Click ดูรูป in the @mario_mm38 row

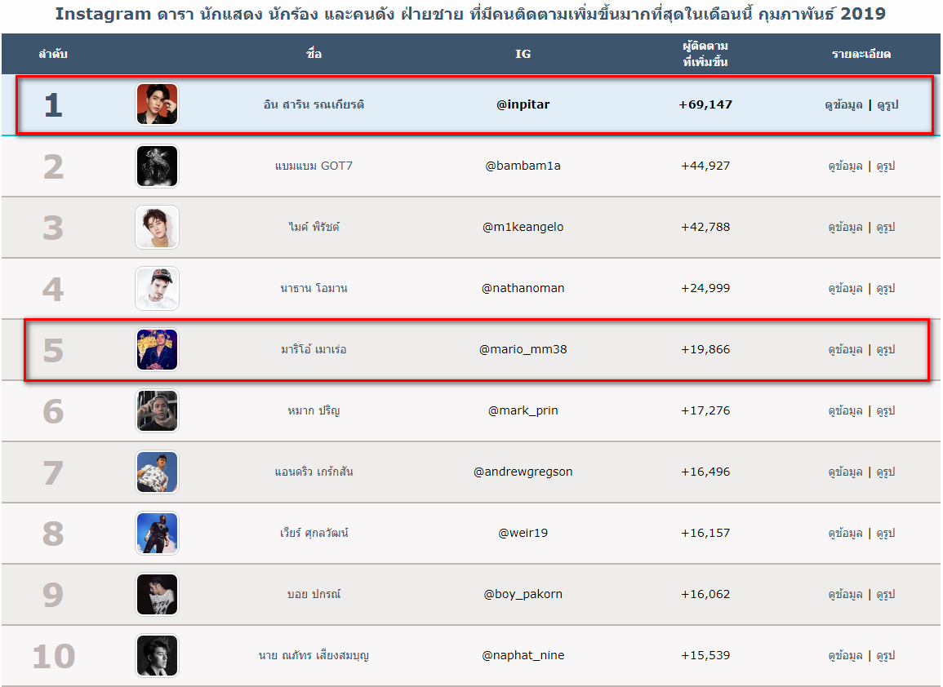point(886,349)
